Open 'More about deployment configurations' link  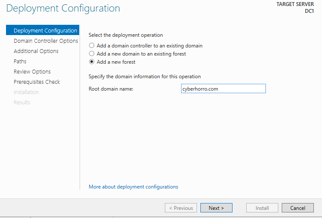[133, 187]
